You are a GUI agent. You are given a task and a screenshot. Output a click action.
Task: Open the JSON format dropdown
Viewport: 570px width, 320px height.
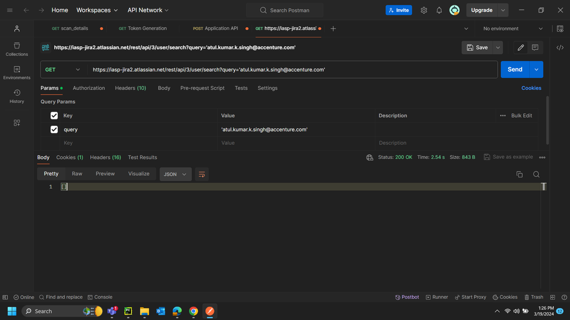(x=175, y=174)
